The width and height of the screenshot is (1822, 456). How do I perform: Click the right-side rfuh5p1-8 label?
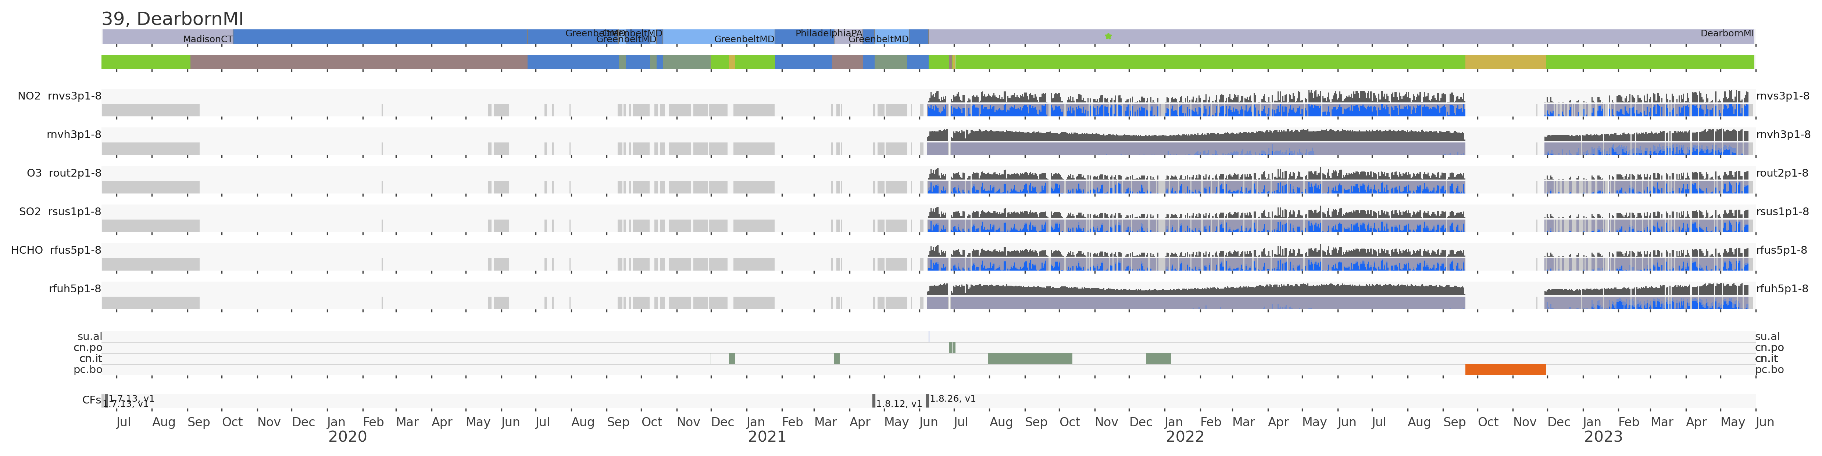(x=1782, y=289)
